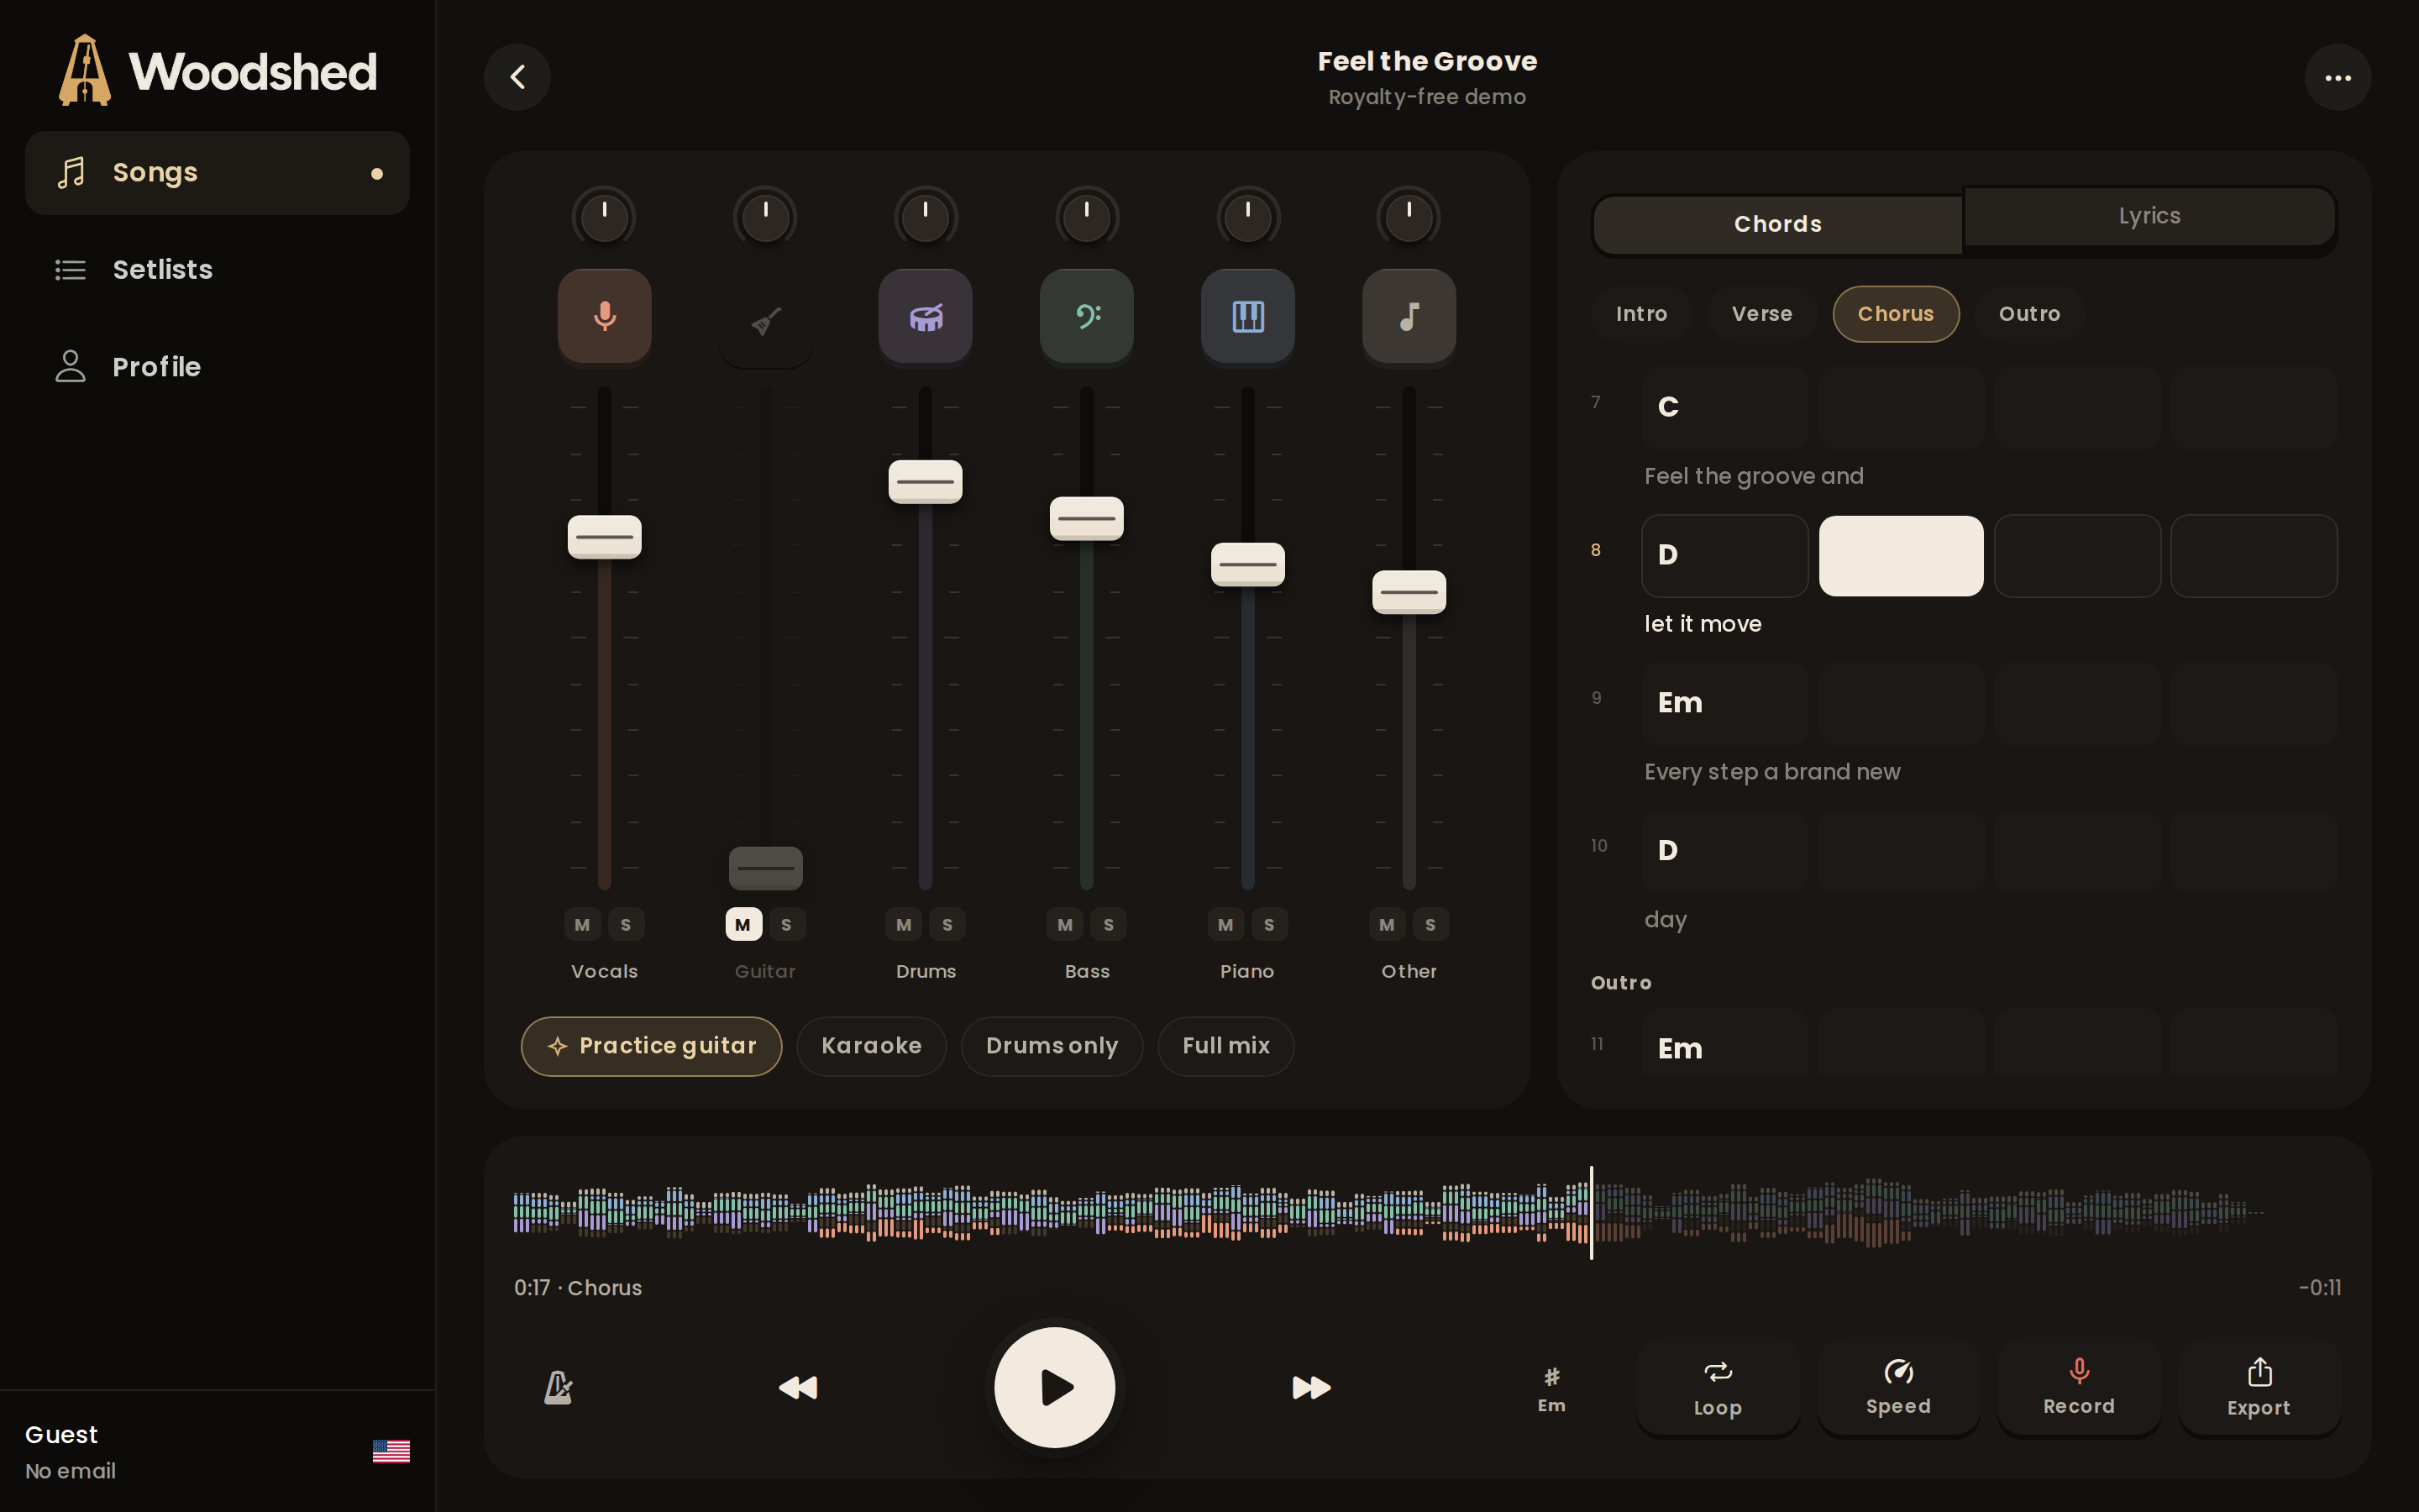Click the Vocals microphone stem icon
Viewport: 2419px width, 1512px height.
click(604, 316)
